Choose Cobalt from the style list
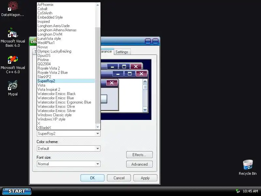 point(66,9)
